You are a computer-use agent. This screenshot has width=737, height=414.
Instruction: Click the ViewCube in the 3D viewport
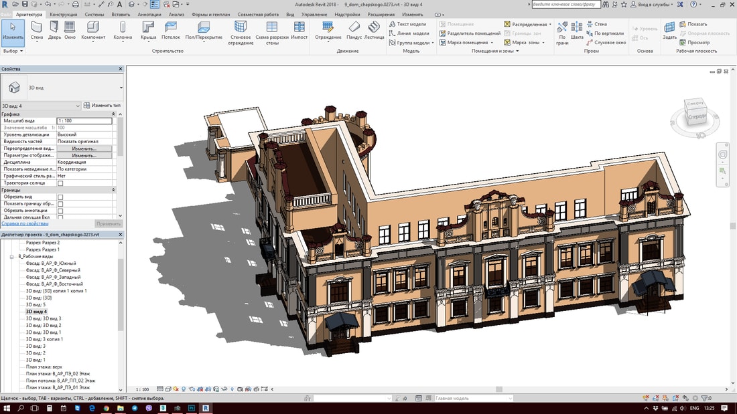695,115
